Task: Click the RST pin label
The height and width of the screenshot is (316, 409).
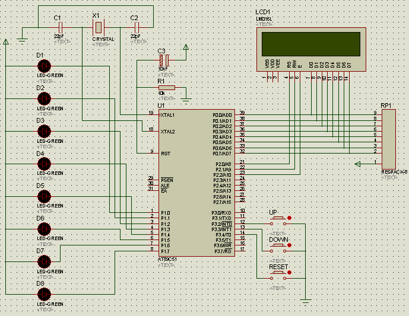Action: 166,154
